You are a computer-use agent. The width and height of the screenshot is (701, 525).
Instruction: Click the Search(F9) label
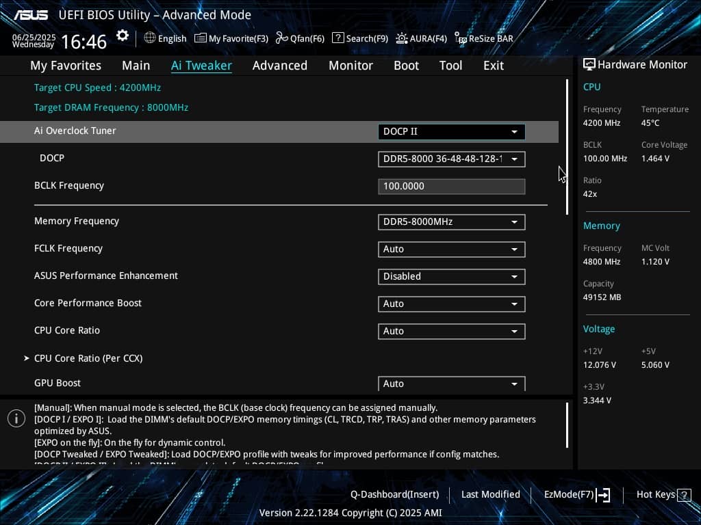367,38
